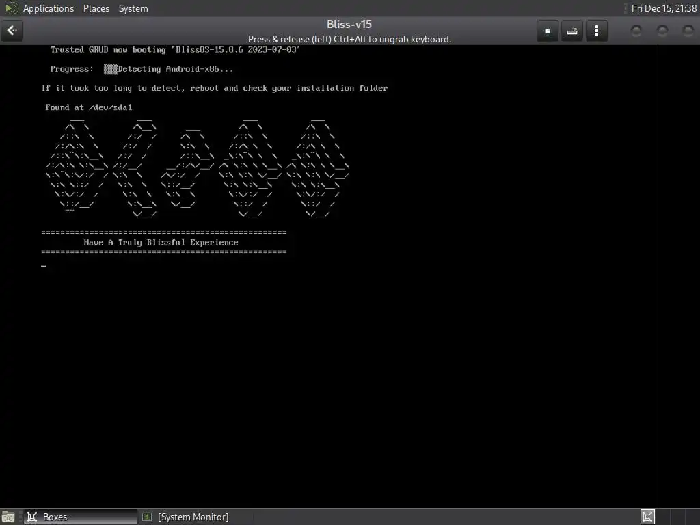Click the System Monitor icon in the taskbar
The height and width of the screenshot is (525, 700).
[147, 517]
